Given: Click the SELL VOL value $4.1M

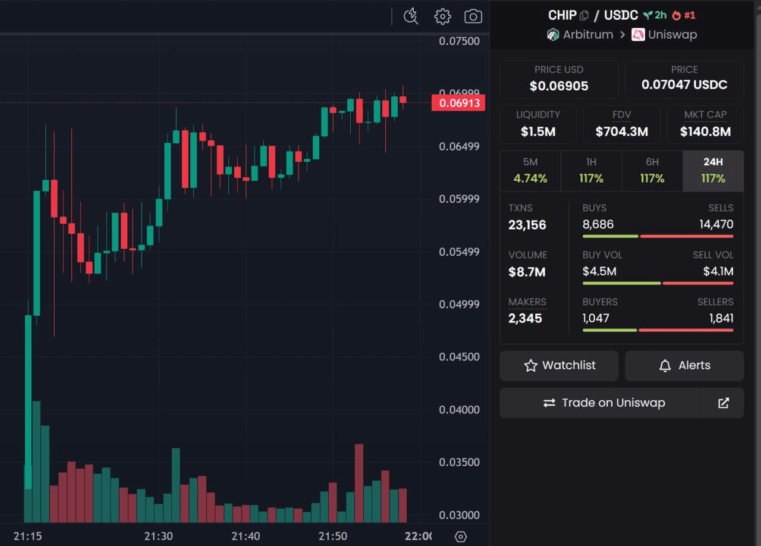Looking at the screenshot, I should click(718, 271).
